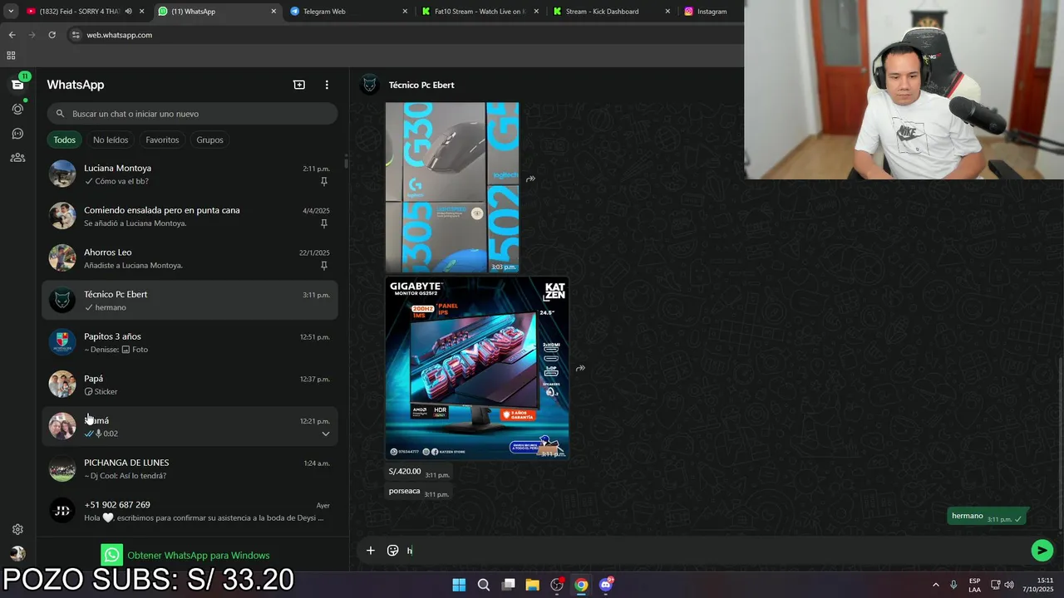Viewport: 1064px width, 598px height.
Task: Select the Todos filter chip
Action: coord(64,140)
